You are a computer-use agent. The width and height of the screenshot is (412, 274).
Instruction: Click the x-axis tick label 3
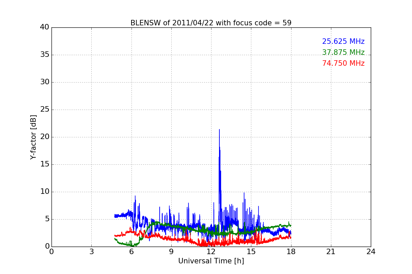pos(91,251)
